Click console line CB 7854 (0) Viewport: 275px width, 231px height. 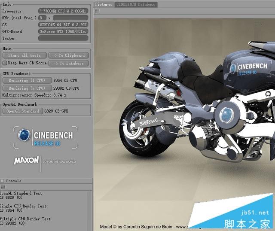(x=11, y=210)
